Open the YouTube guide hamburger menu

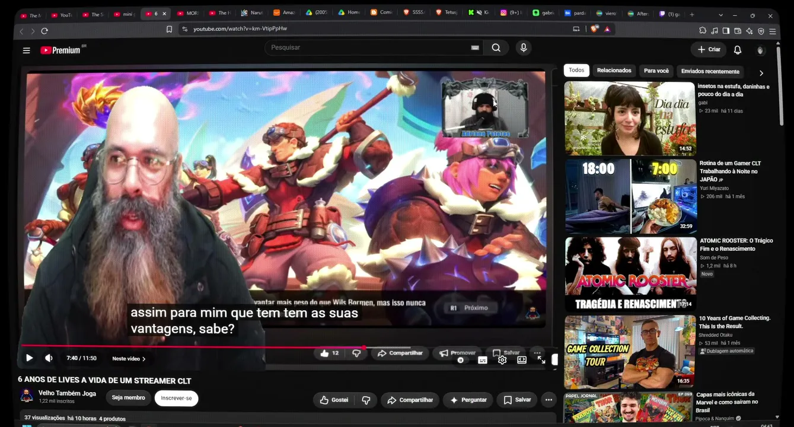click(26, 50)
